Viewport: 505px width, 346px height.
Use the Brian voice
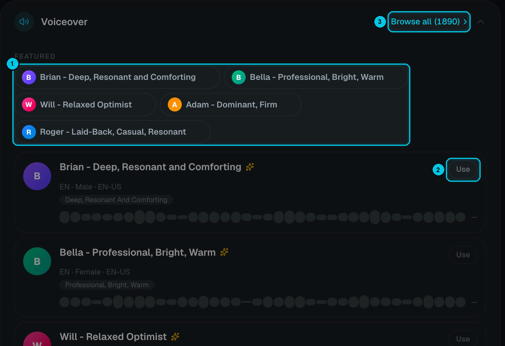[463, 169]
